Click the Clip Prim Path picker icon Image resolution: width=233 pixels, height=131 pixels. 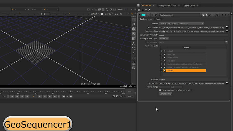[x=227, y=42]
